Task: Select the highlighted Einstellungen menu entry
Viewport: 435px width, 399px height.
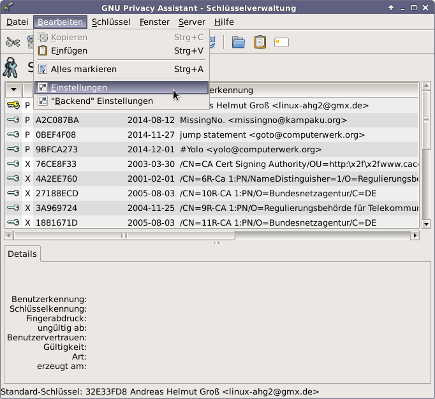Action: pyautogui.click(x=121, y=87)
